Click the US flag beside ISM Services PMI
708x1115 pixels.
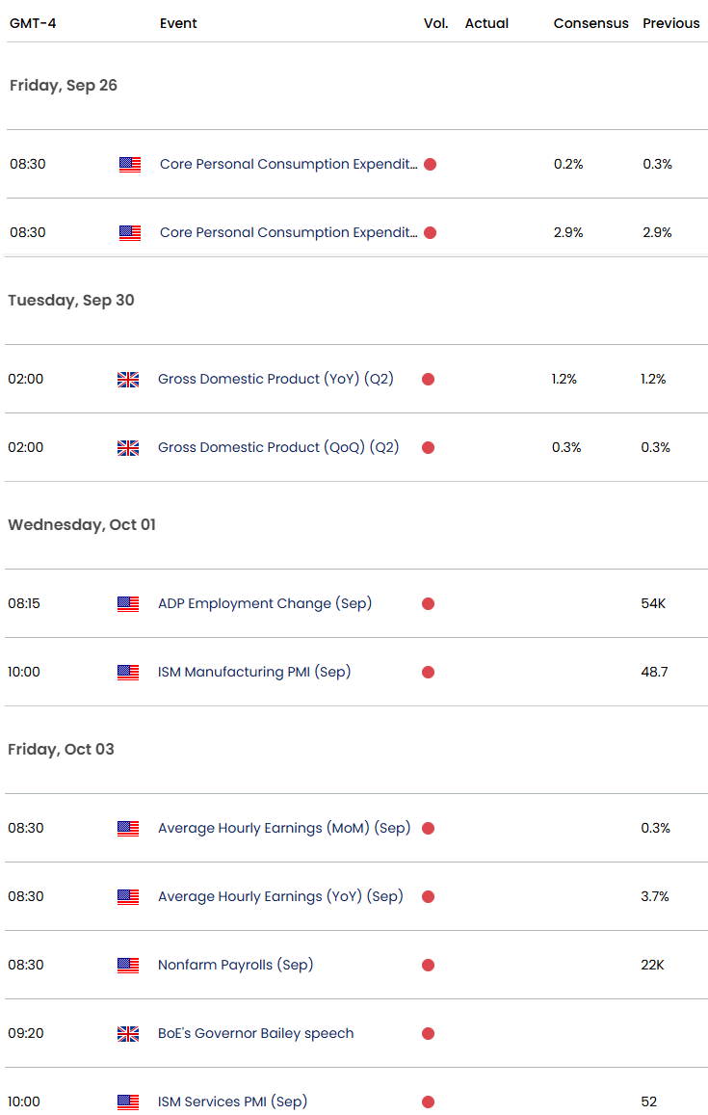128,1102
